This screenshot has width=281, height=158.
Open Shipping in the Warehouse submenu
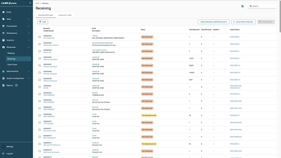18,53
